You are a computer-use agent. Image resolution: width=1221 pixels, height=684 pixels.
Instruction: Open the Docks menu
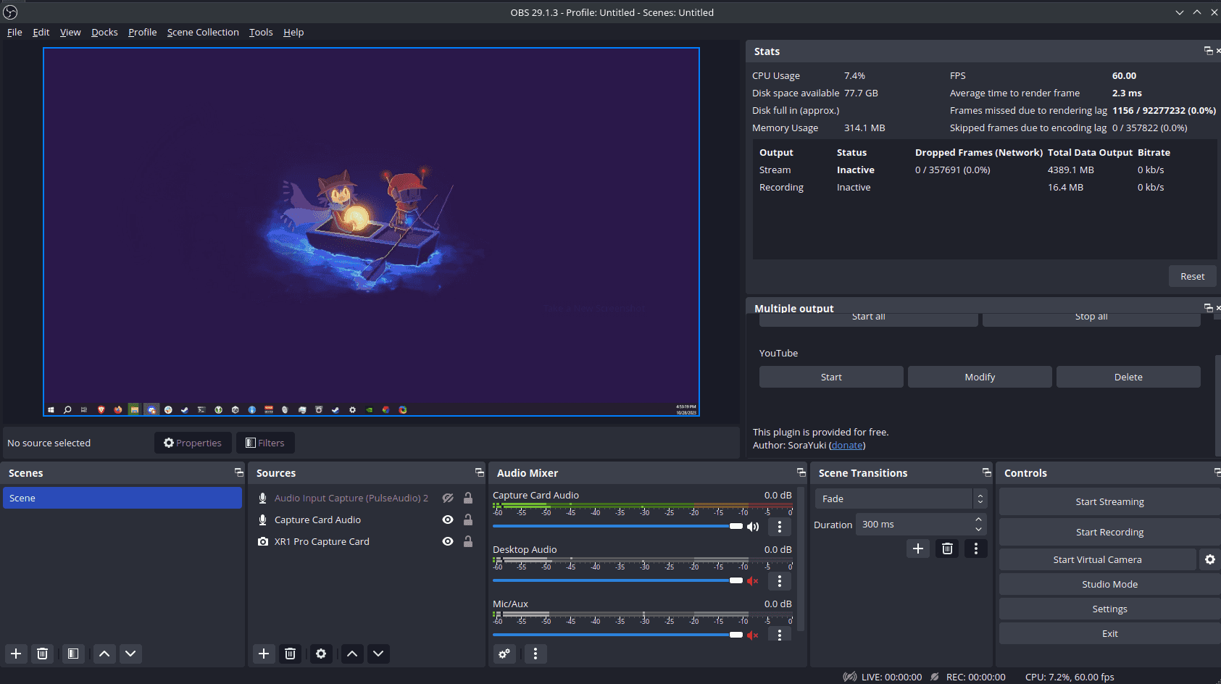(x=104, y=32)
